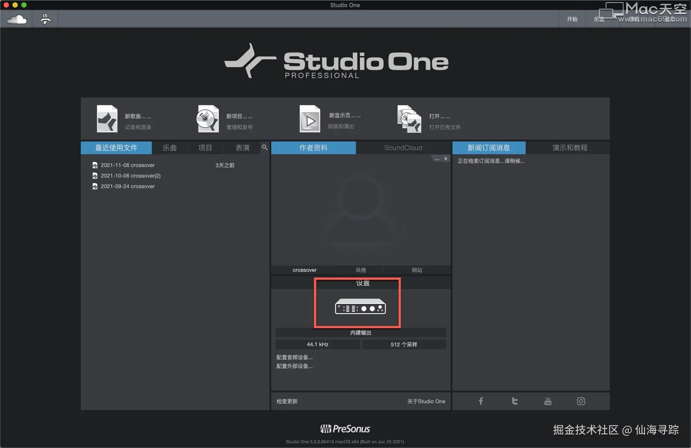Click the open existing files icon
The height and width of the screenshot is (448, 691).
coord(410,118)
